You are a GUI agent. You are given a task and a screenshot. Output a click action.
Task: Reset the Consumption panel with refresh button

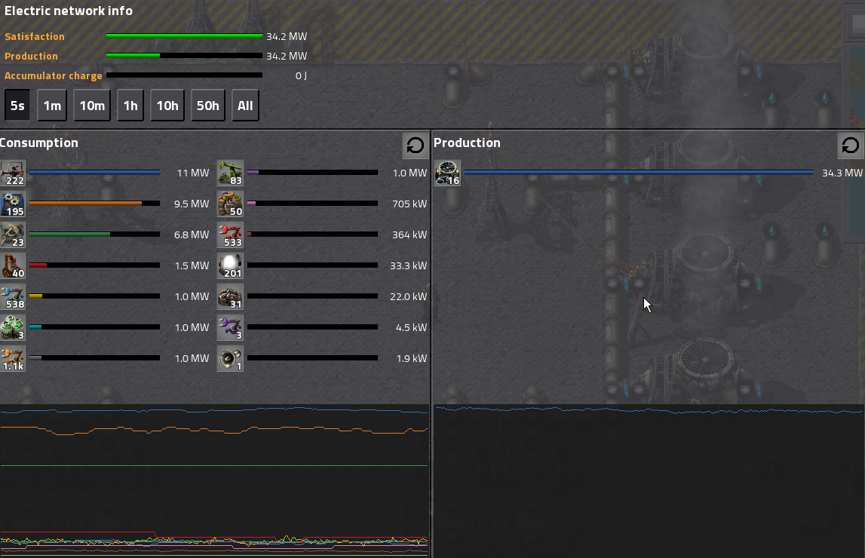[415, 146]
